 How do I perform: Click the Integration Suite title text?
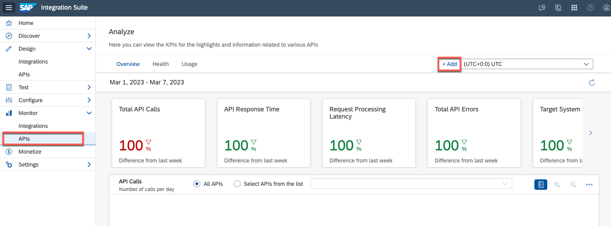(x=64, y=8)
